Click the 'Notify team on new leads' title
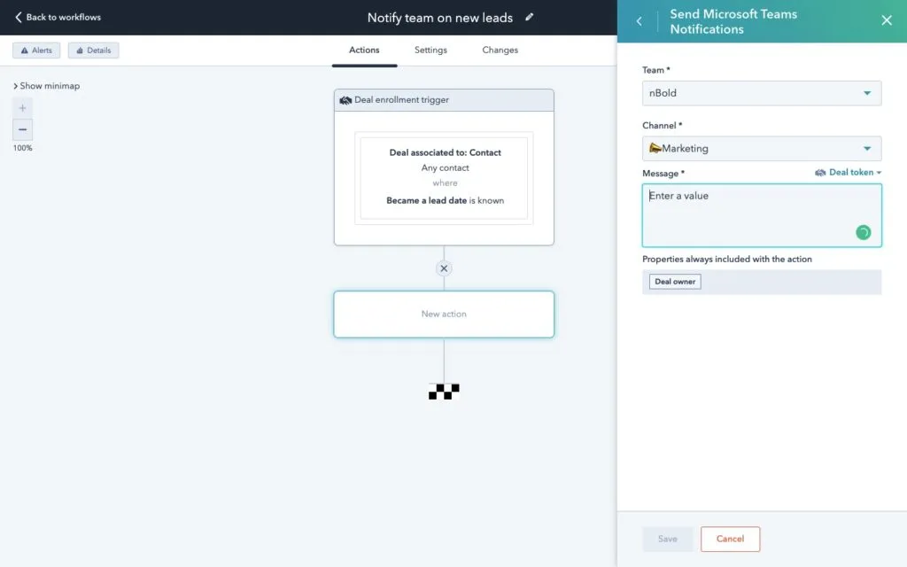907x567 pixels. (440, 18)
